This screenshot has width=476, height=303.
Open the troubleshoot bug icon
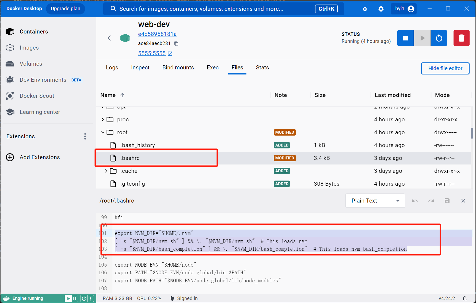coord(365,9)
